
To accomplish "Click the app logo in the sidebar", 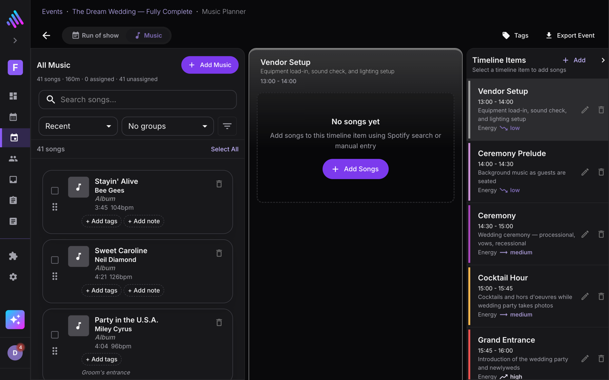I will pos(15,19).
